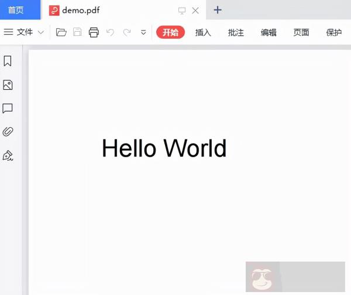The image size is (351, 295).
Task: Click the save disk icon
Action: pos(77,32)
